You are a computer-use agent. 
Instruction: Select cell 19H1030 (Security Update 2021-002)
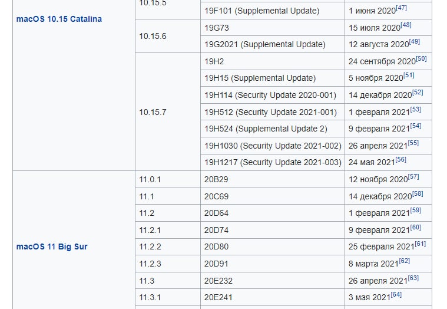click(273, 146)
